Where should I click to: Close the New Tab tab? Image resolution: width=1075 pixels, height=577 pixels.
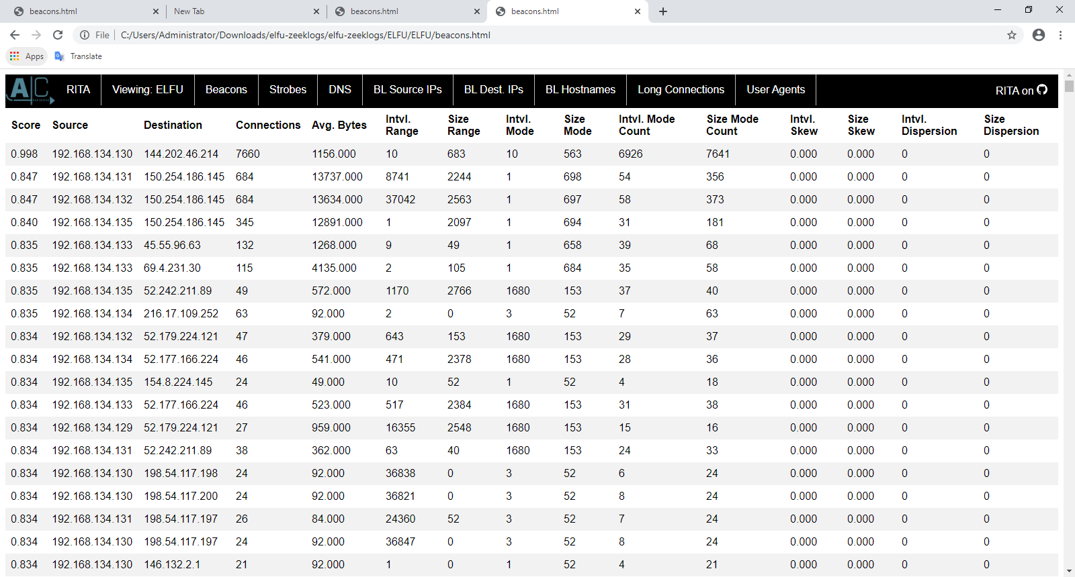coord(316,11)
